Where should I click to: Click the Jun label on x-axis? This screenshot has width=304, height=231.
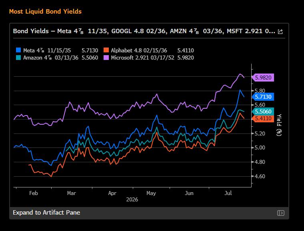coord(189,193)
